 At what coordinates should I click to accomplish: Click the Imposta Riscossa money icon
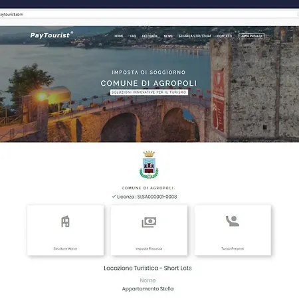149,222
